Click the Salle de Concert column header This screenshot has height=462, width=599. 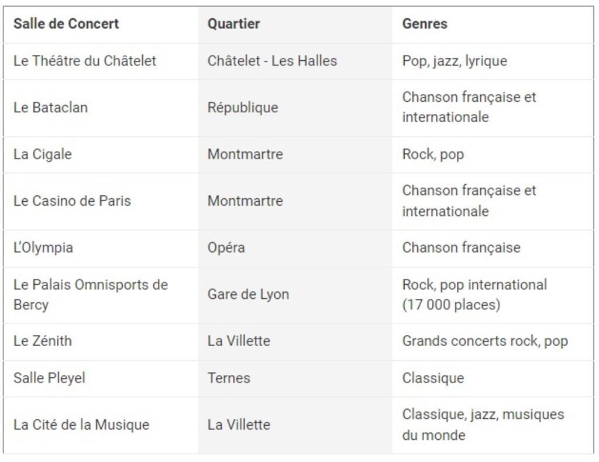point(101,24)
